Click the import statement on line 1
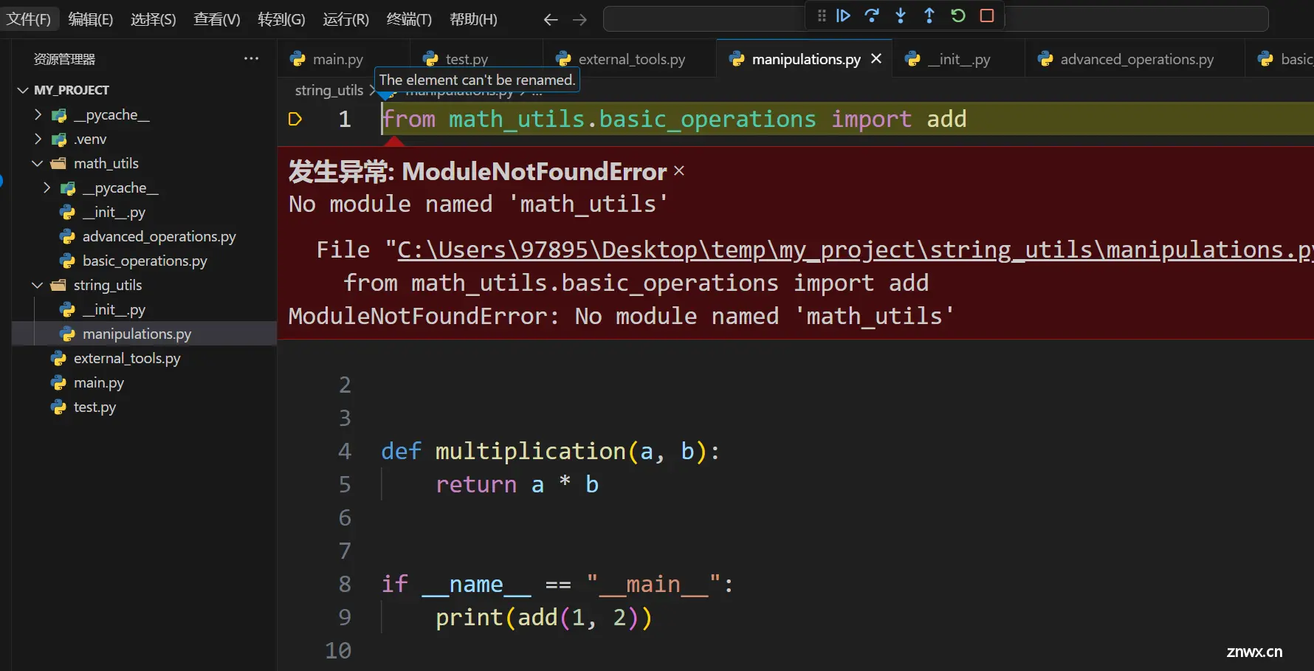This screenshot has height=671, width=1314. pos(674,119)
